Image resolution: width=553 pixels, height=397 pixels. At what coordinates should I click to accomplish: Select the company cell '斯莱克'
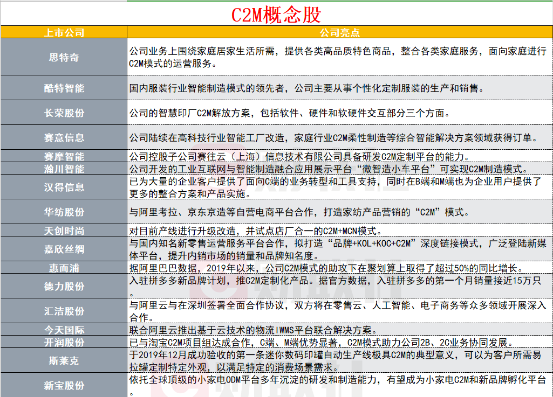[64, 360]
